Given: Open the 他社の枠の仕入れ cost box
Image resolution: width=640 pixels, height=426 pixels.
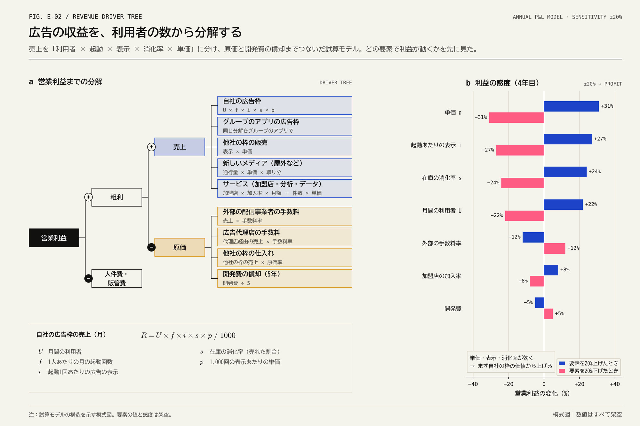Looking at the screenshot, I should tap(284, 258).
